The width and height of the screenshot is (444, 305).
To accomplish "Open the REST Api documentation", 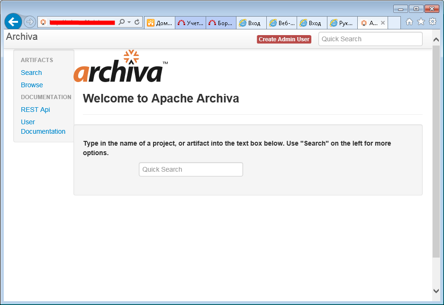I will pos(36,110).
